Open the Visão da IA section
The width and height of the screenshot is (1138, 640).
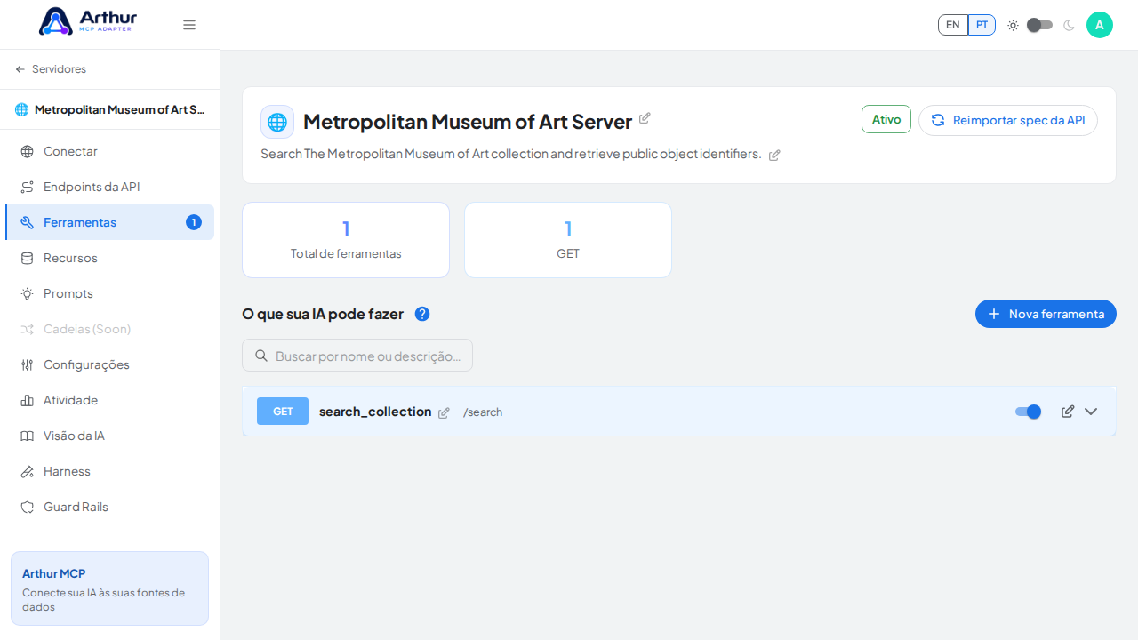click(x=109, y=436)
